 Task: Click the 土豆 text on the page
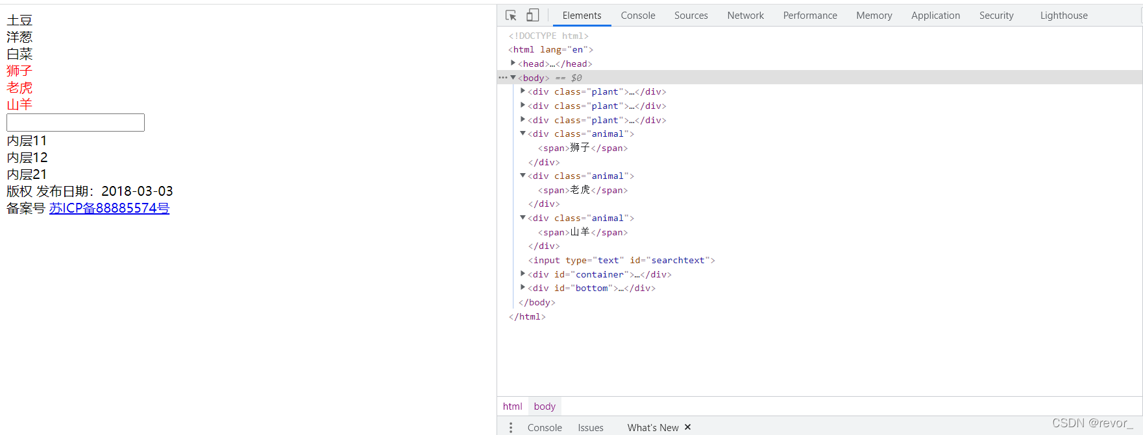19,20
